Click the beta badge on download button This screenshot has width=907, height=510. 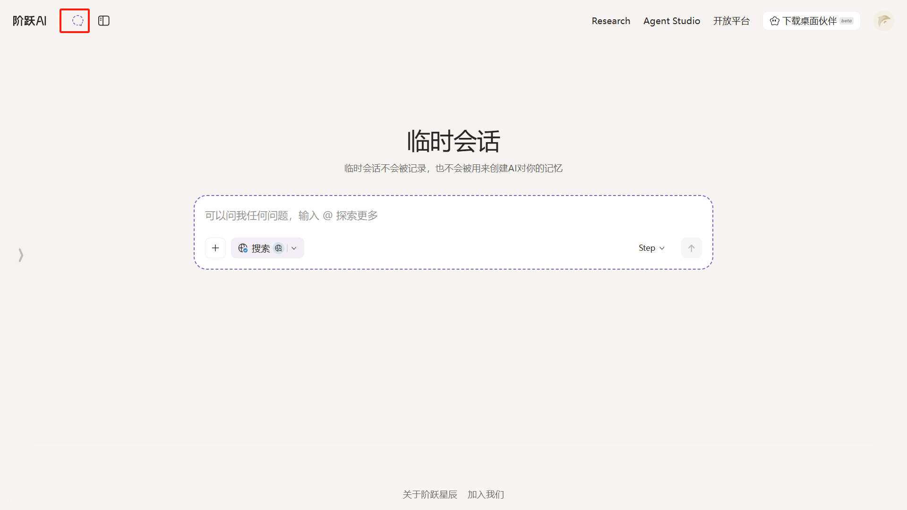(x=847, y=21)
